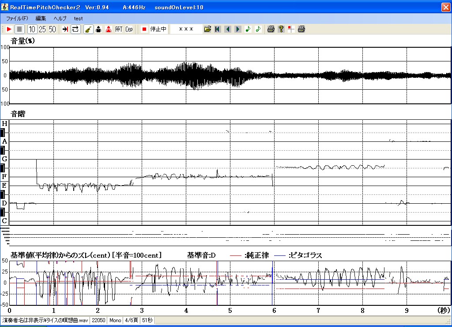Open help via question mark icon
This screenshot has height=327, width=452.
tap(281, 29)
